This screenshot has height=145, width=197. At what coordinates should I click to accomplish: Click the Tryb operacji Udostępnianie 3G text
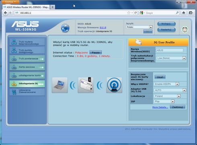click(x=95, y=31)
